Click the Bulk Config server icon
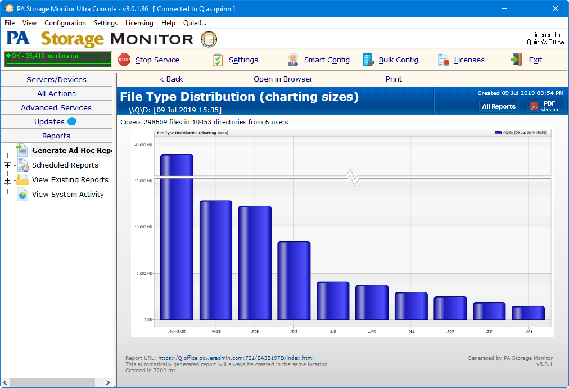The width and height of the screenshot is (569, 388). 368,60
